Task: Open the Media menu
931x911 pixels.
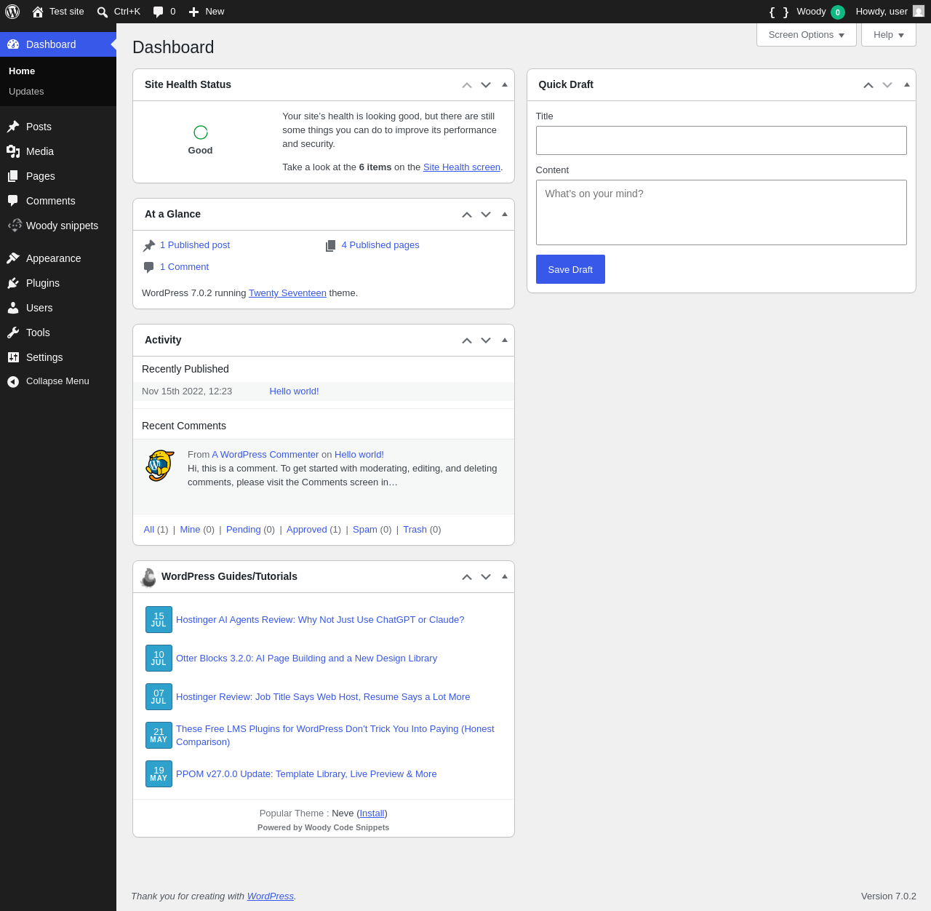Action: (58, 151)
